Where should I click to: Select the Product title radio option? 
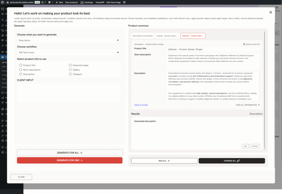pos(21,65)
